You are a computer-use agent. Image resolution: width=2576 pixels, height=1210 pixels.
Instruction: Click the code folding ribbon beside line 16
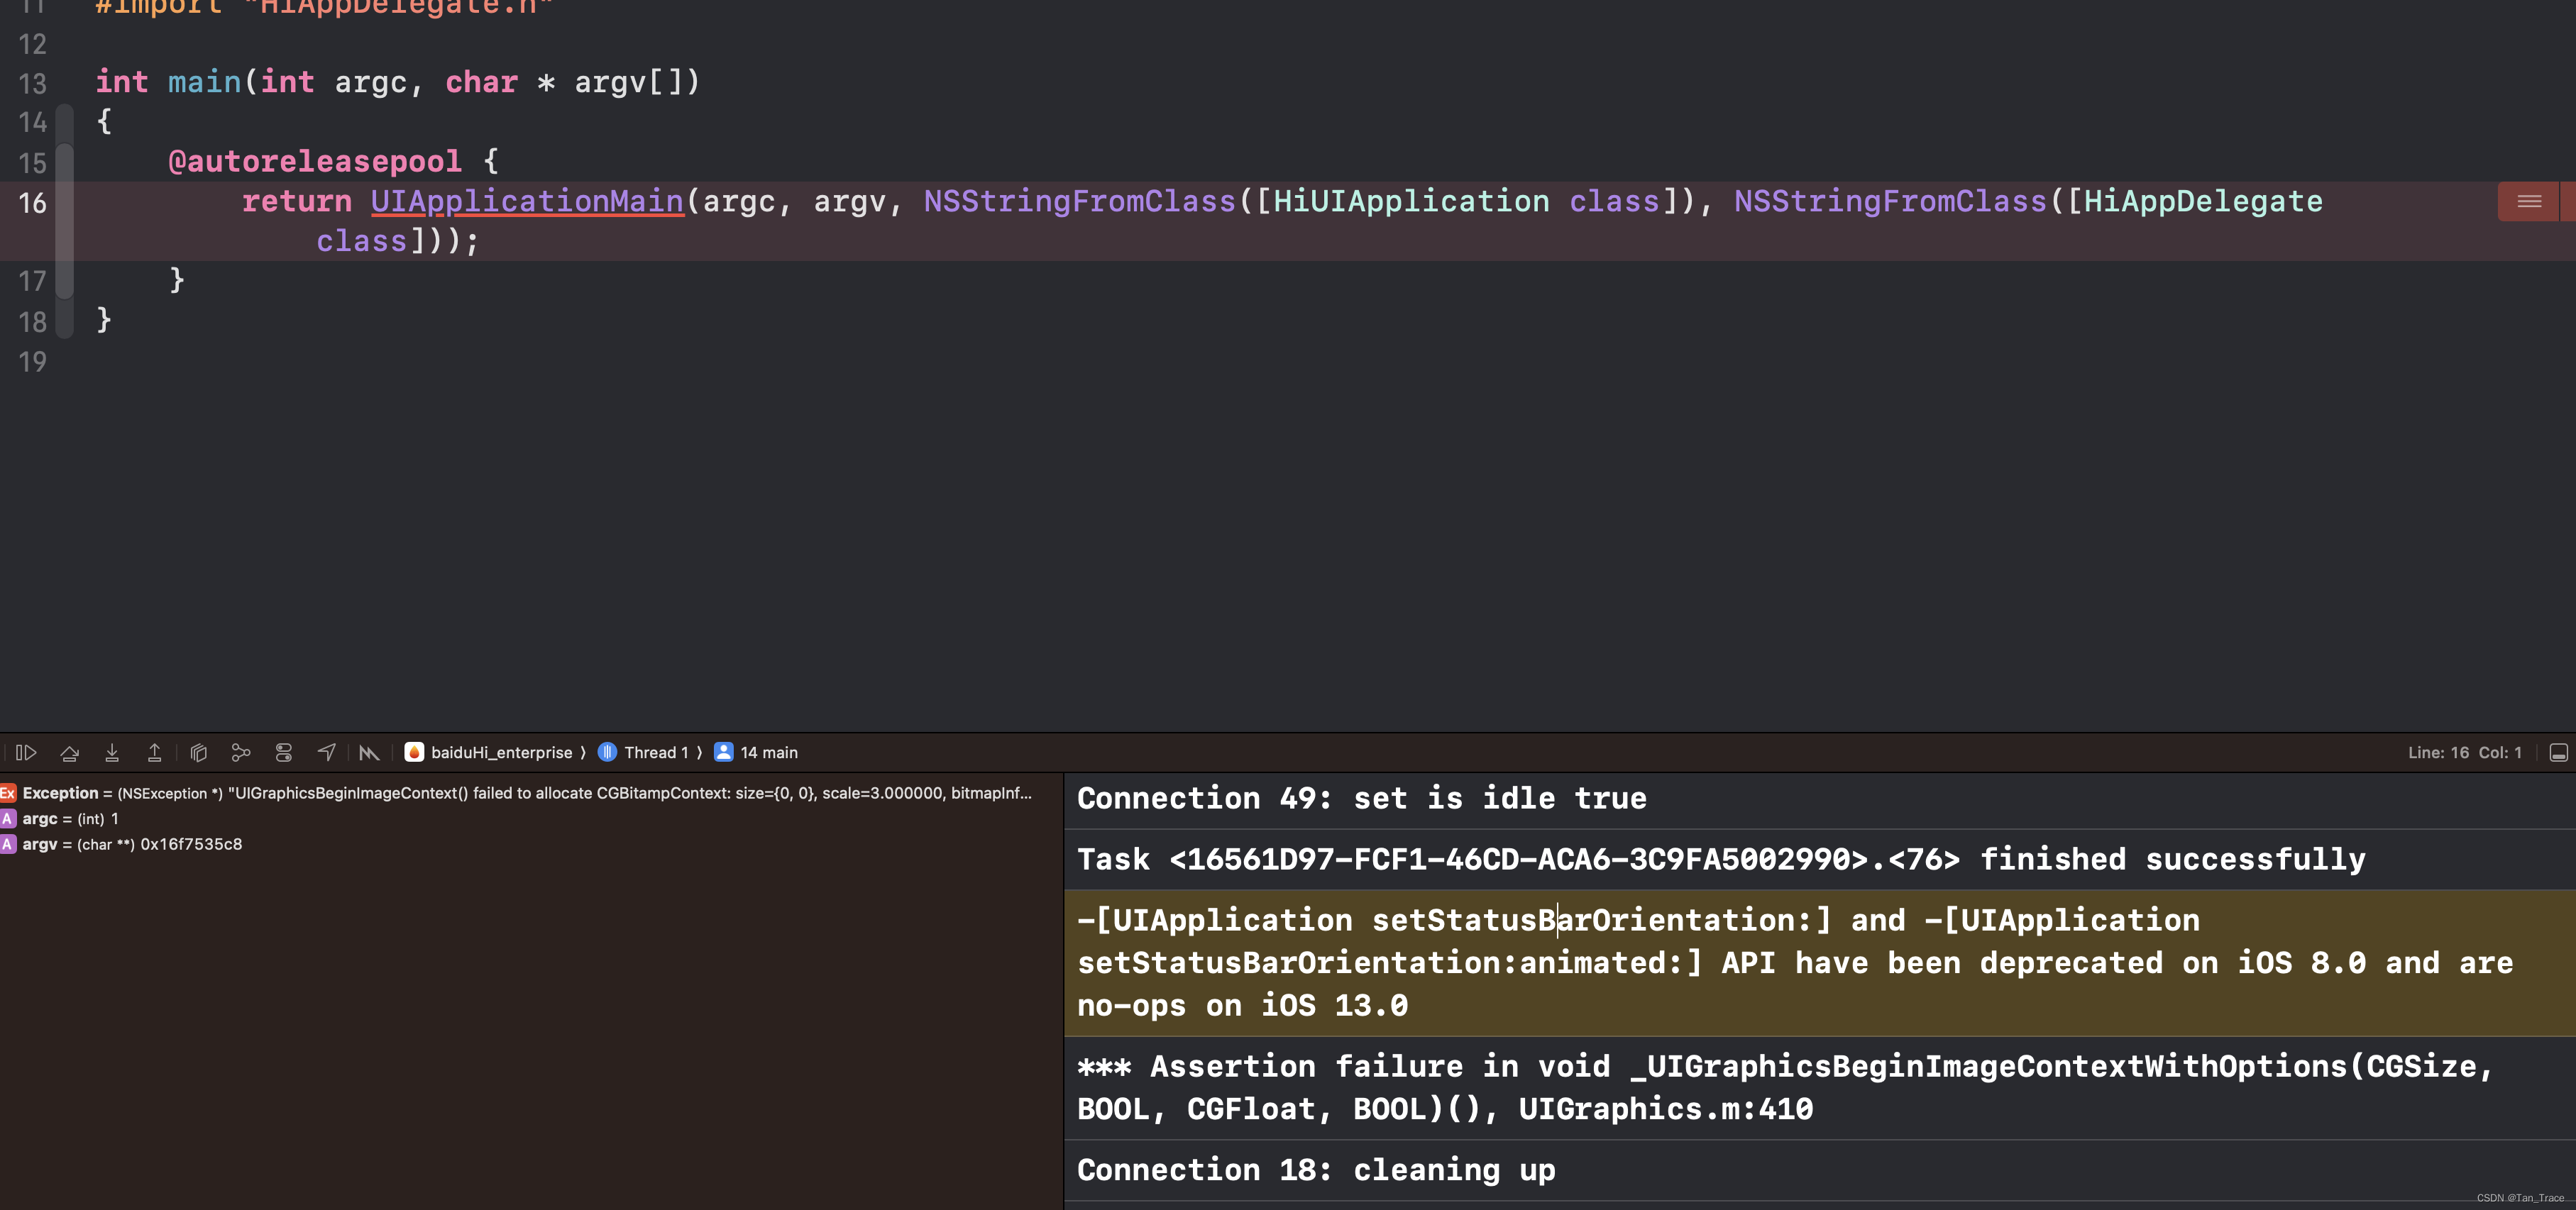coord(65,202)
